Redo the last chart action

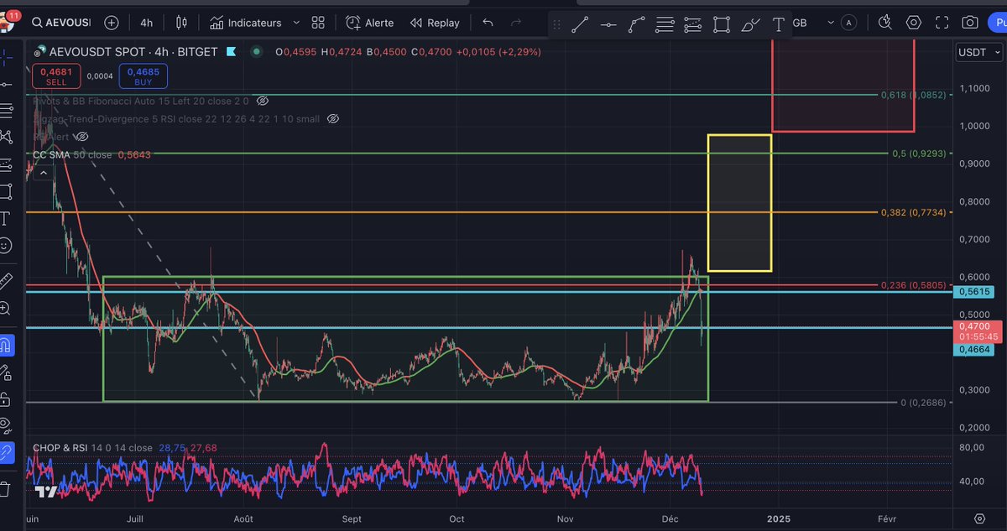(516, 23)
